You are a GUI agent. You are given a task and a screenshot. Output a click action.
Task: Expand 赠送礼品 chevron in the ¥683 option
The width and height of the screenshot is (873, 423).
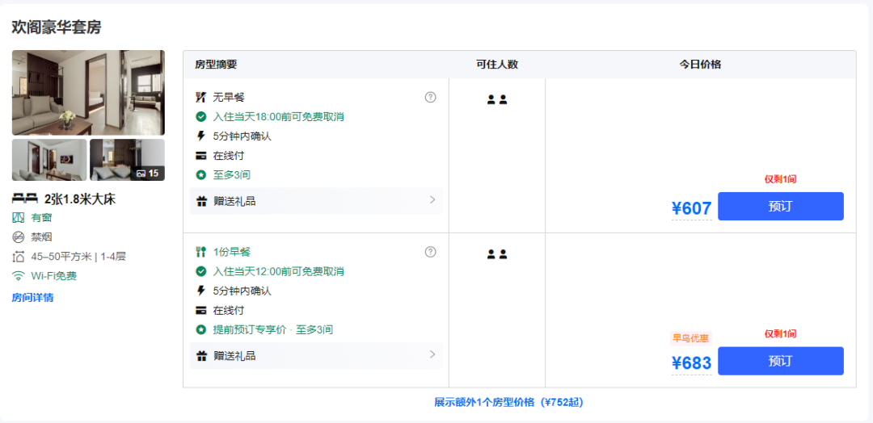[x=432, y=354]
